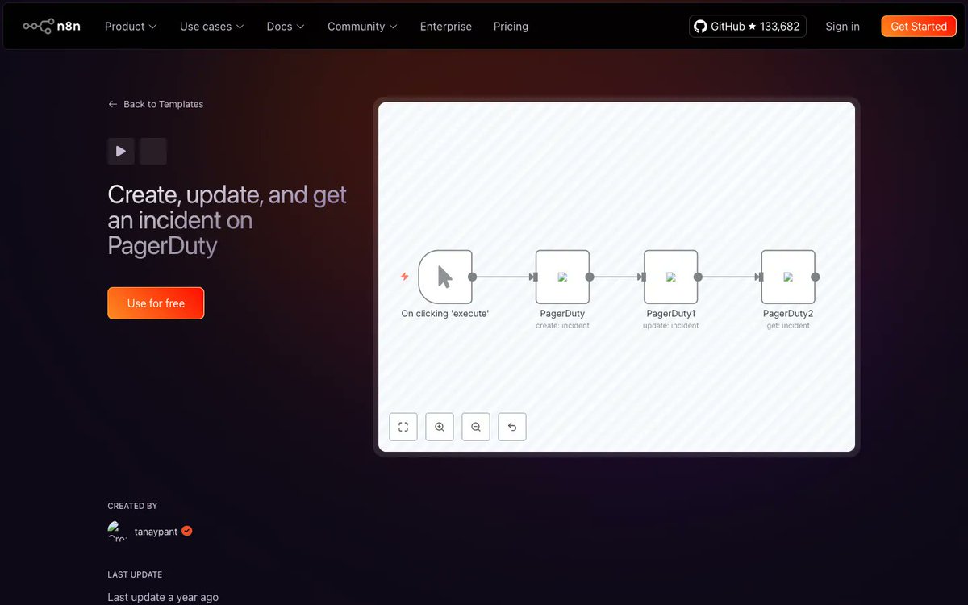
Task: Click the creator avatar image
Action: (118, 531)
